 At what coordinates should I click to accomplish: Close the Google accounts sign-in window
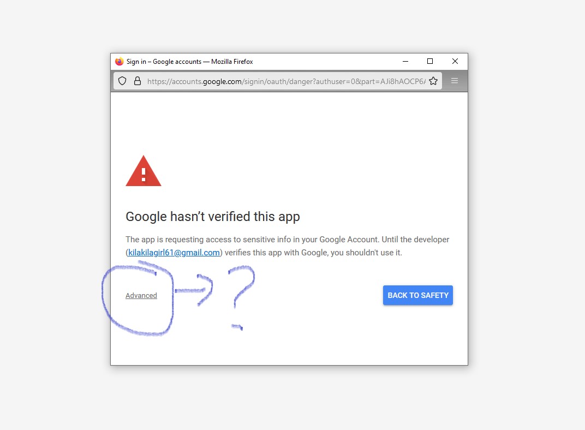click(x=455, y=62)
